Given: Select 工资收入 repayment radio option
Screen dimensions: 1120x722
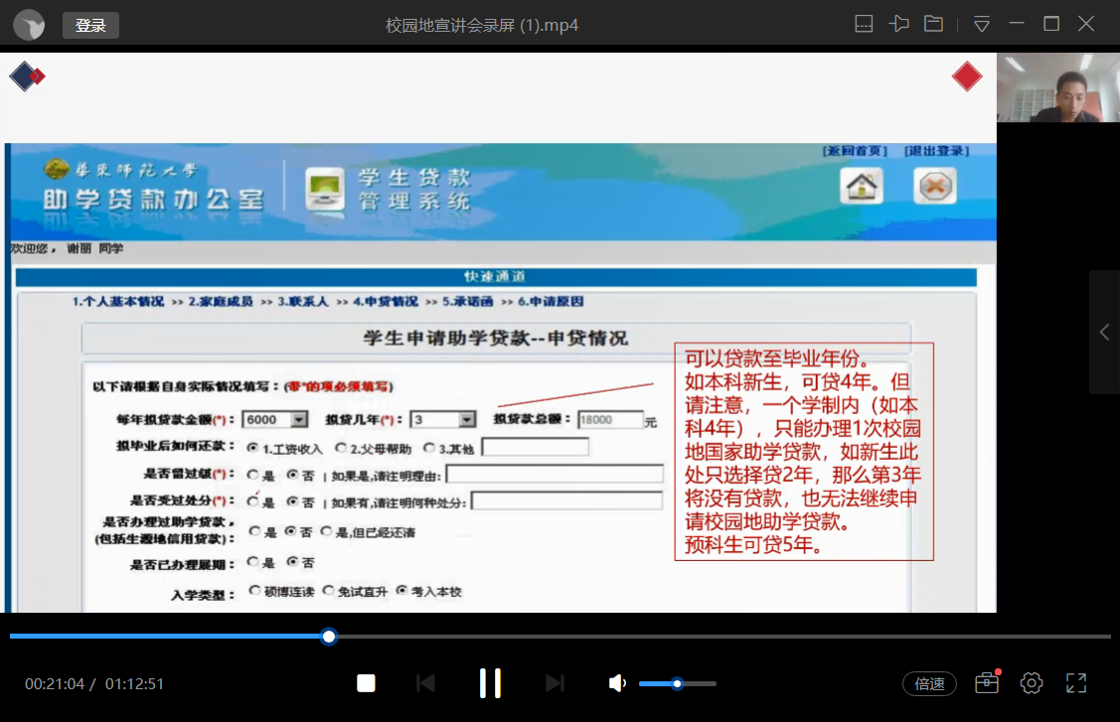Looking at the screenshot, I should click(x=252, y=448).
